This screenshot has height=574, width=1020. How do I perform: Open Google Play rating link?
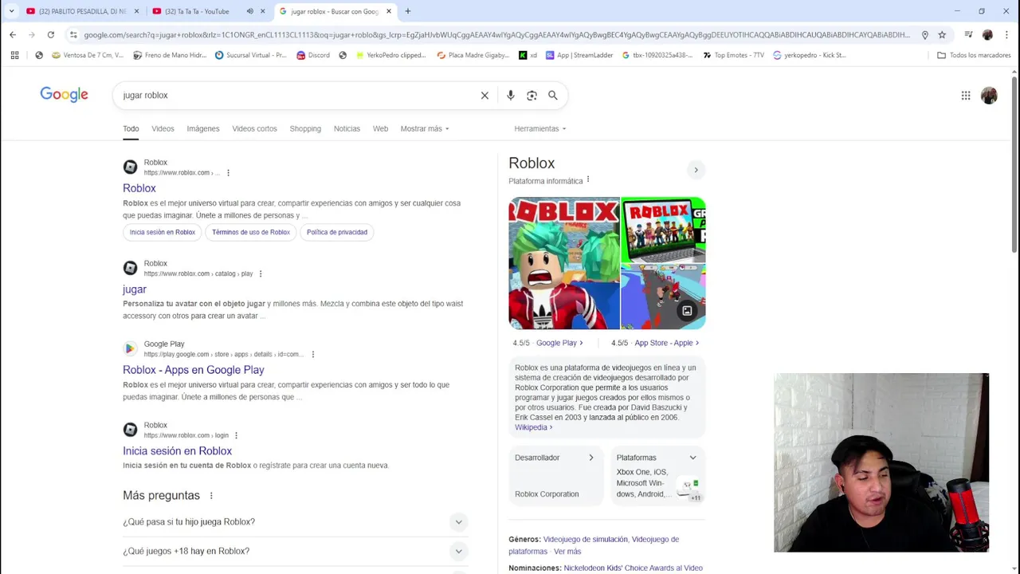(x=559, y=343)
